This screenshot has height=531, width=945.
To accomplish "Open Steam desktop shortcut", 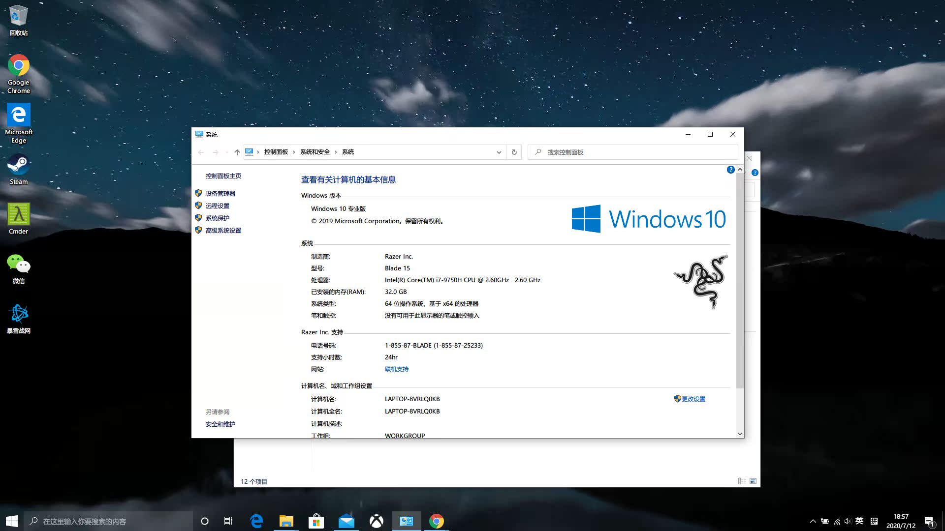I will [x=19, y=169].
